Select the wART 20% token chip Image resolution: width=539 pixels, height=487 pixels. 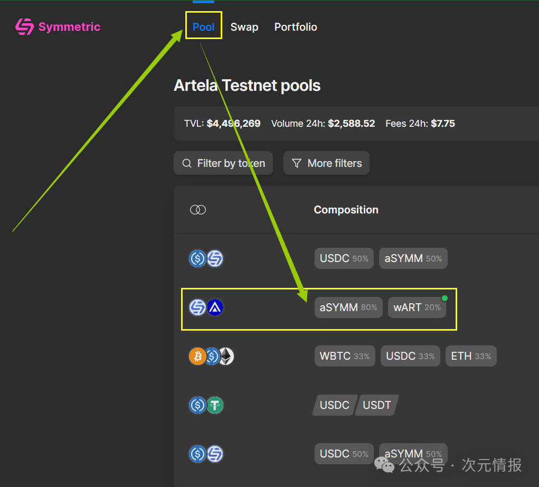[x=417, y=307]
